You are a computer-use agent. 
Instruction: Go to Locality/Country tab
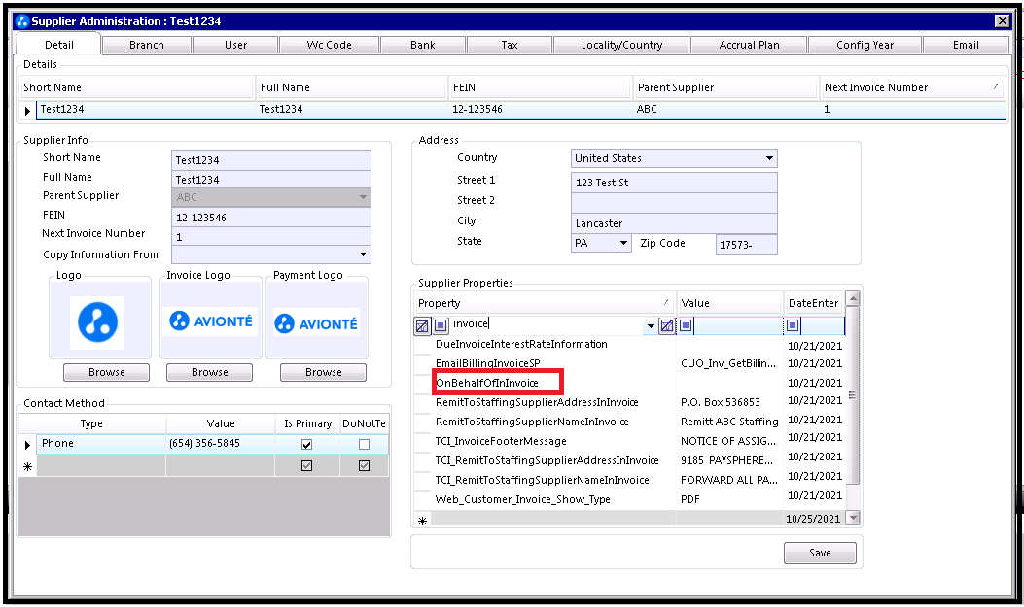click(x=621, y=45)
